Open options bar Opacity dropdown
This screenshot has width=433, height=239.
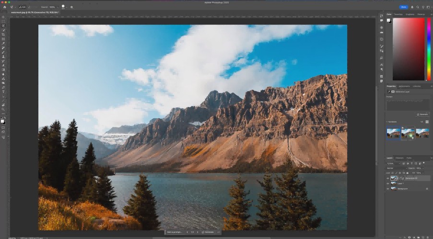click(x=58, y=7)
